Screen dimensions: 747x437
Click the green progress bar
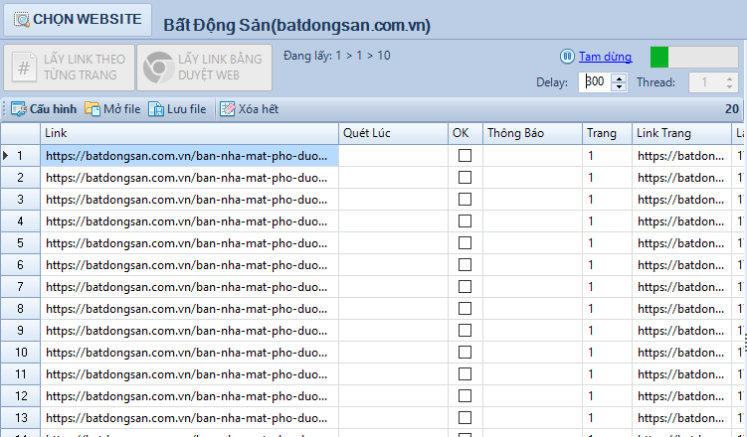694,57
